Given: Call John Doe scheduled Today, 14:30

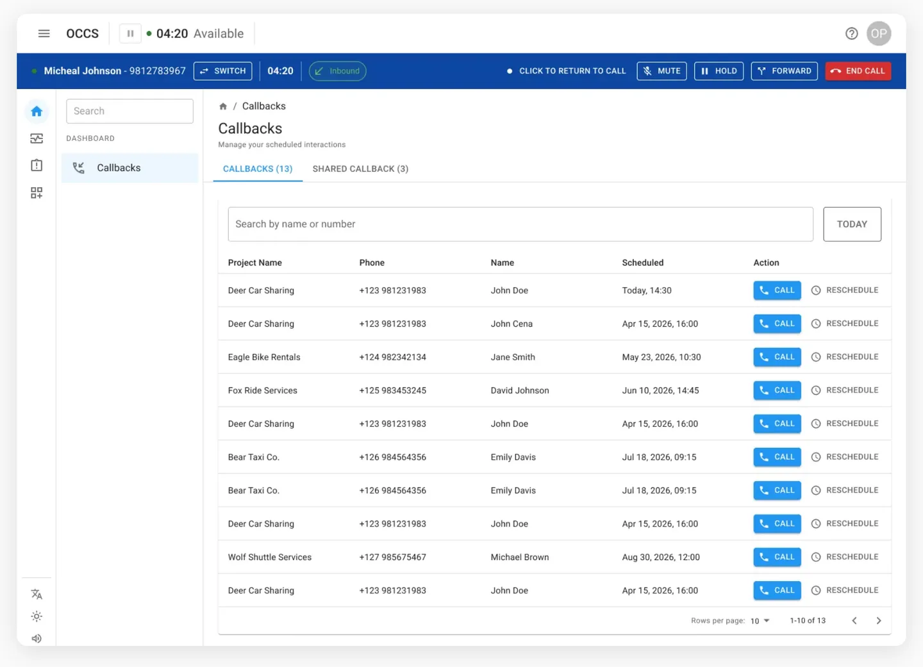Looking at the screenshot, I should click(x=777, y=290).
